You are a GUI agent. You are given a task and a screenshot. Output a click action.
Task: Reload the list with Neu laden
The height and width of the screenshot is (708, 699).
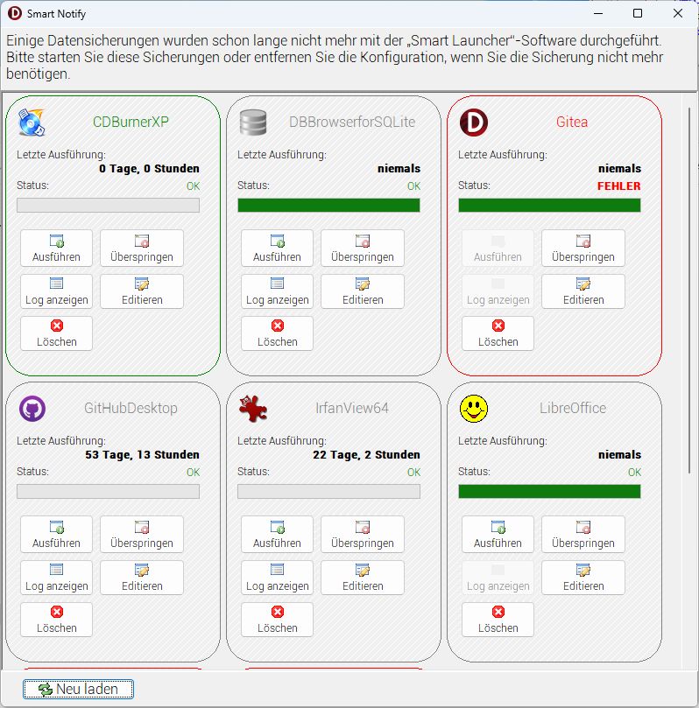pyautogui.click(x=78, y=689)
